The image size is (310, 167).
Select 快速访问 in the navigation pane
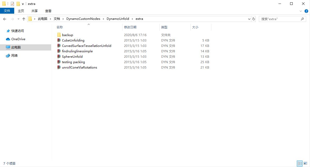point(18,31)
